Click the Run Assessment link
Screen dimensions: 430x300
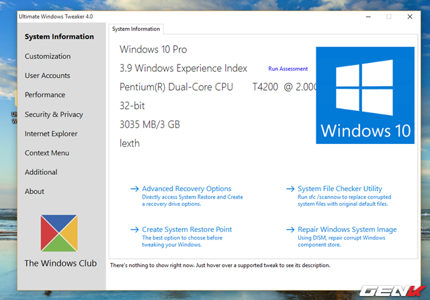click(x=288, y=69)
